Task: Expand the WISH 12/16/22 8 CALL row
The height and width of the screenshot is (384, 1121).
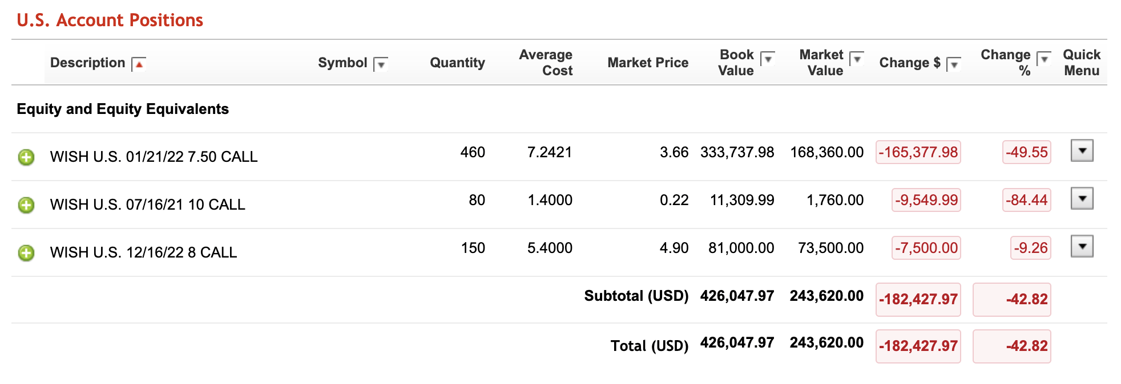Action: tap(26, 252)
